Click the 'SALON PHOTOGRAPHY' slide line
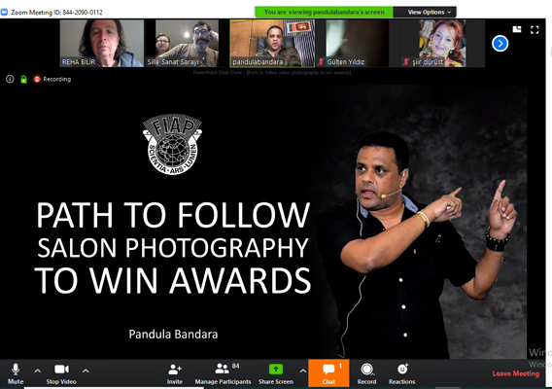 (173, 248)
